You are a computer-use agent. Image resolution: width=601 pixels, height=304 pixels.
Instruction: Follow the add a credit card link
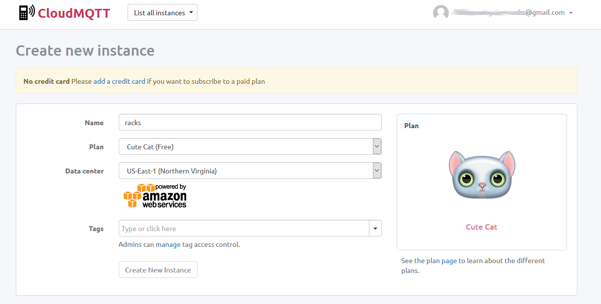tap(119, 81)
